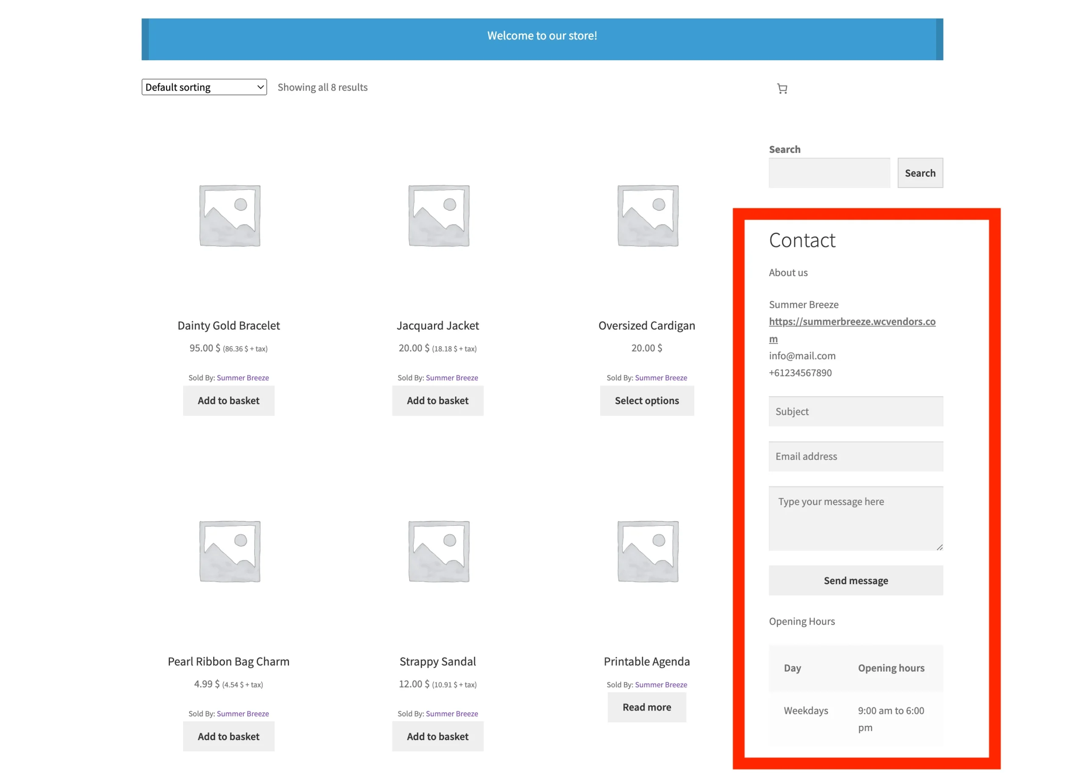The height and width of the screenshot is (780, 1085).
Task: Click the message text area
Action: (855, 519)
